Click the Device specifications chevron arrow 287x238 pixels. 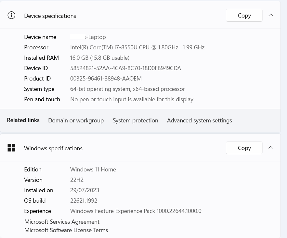[x=271, y=15]
